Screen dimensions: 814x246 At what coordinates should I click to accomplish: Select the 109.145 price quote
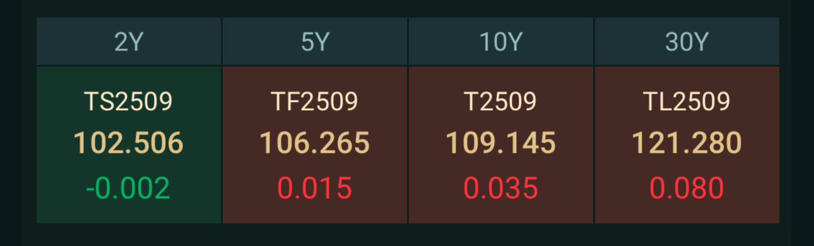click(500, 143)
